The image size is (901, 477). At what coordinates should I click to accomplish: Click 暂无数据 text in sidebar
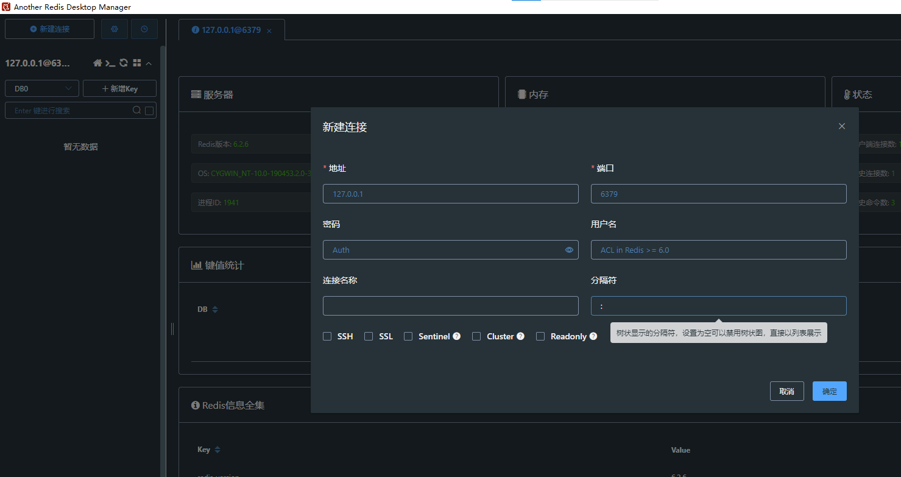80,147
